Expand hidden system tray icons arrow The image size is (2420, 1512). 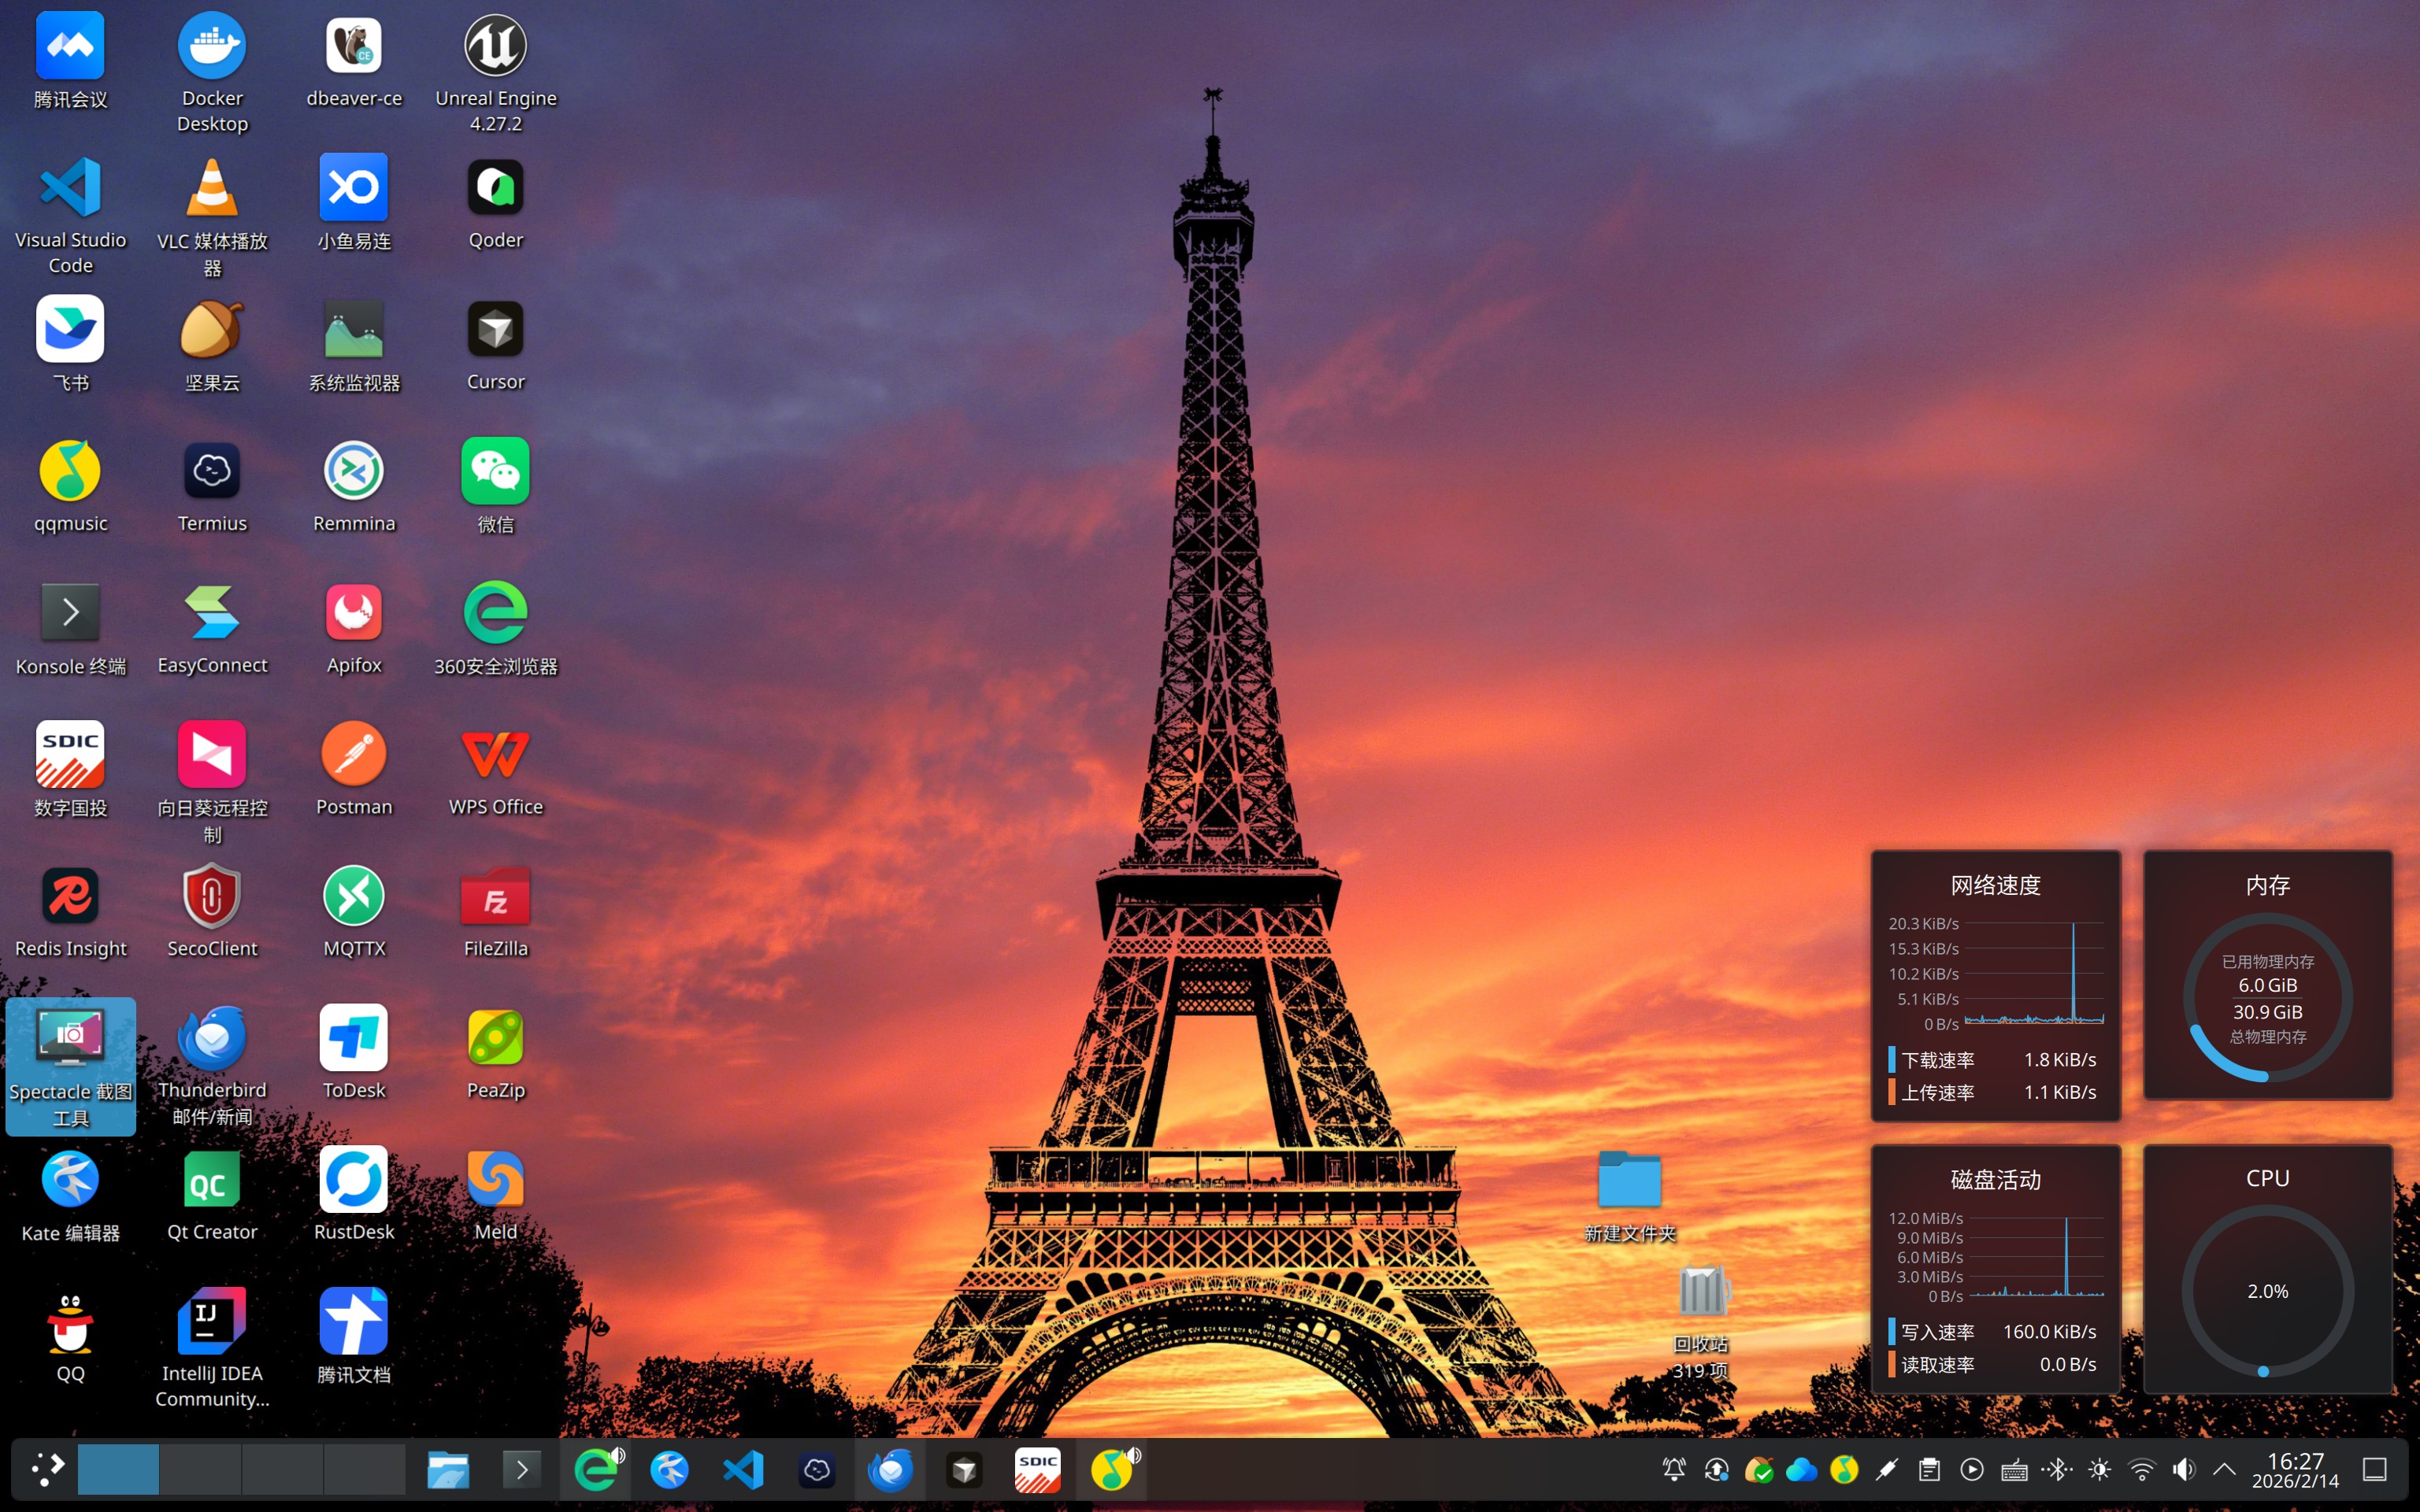(x=2224, y=1469)
